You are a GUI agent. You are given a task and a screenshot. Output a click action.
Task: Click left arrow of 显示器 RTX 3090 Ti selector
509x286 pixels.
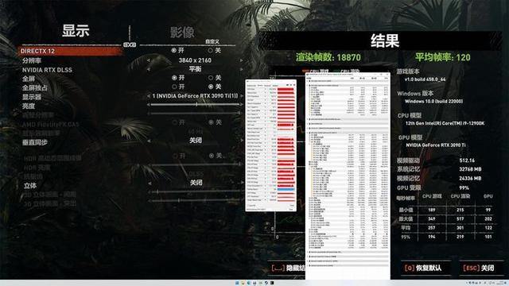[149, 96]
